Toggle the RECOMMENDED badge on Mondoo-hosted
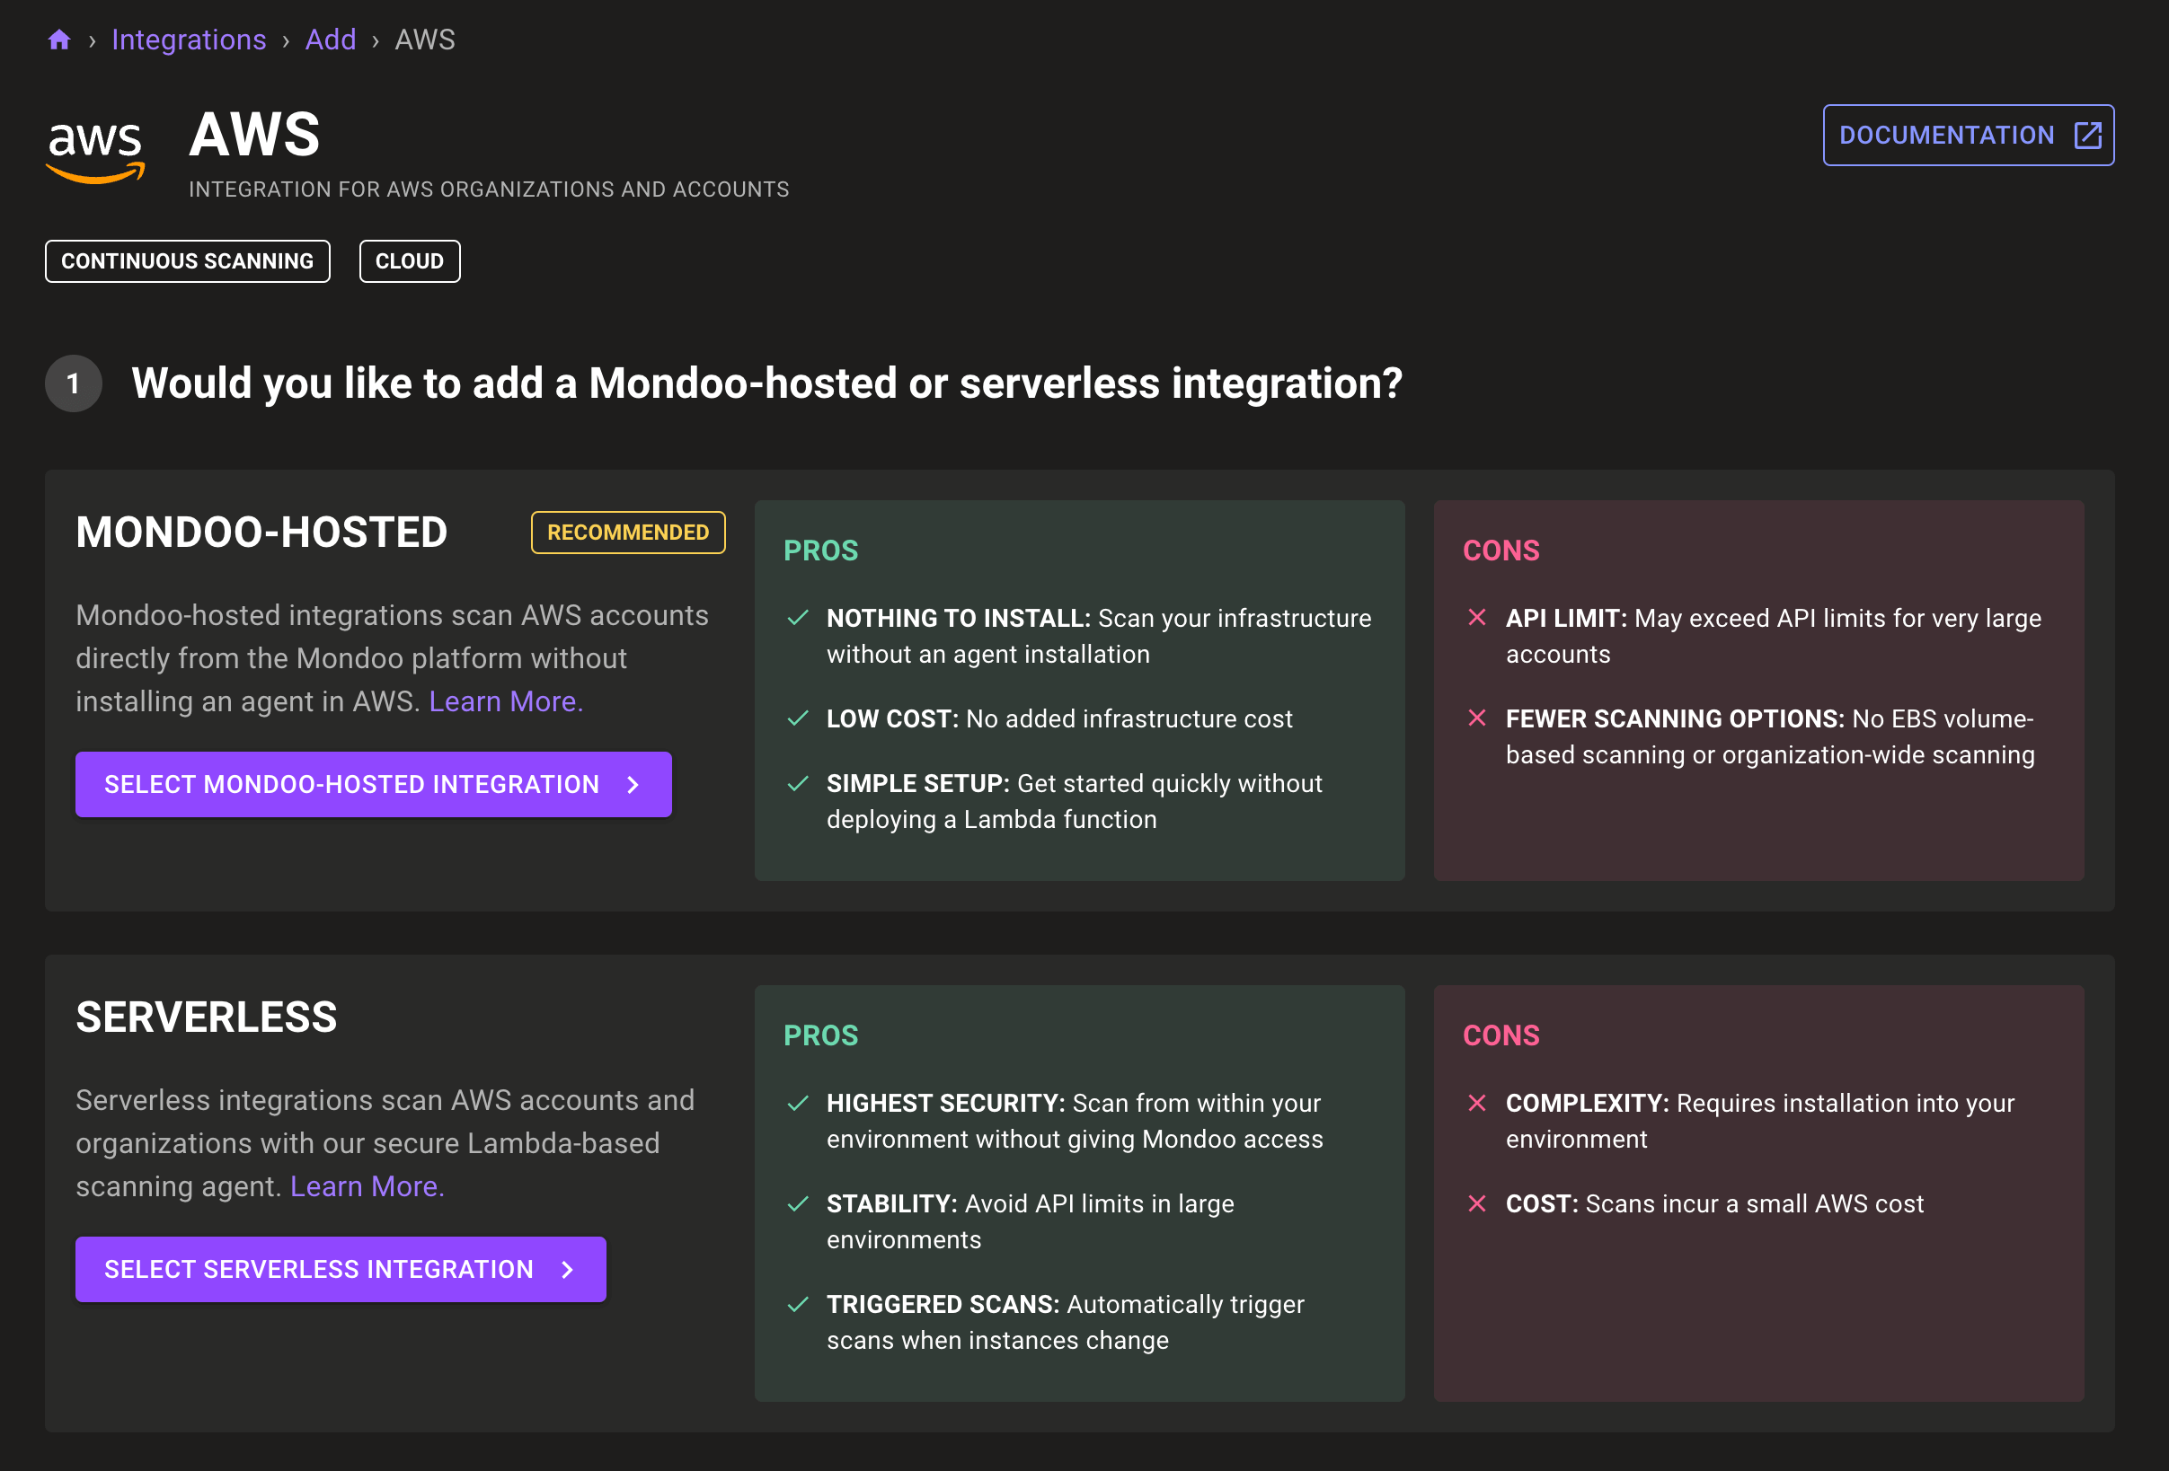2169x1471 pixels. [627, 532]
